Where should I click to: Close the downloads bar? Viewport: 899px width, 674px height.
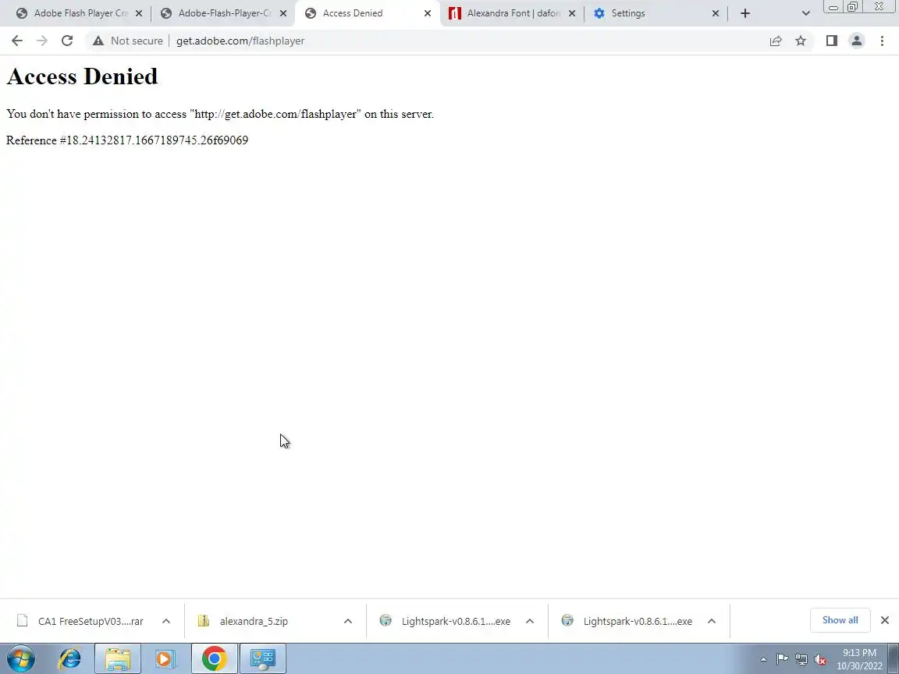point(885,620)
